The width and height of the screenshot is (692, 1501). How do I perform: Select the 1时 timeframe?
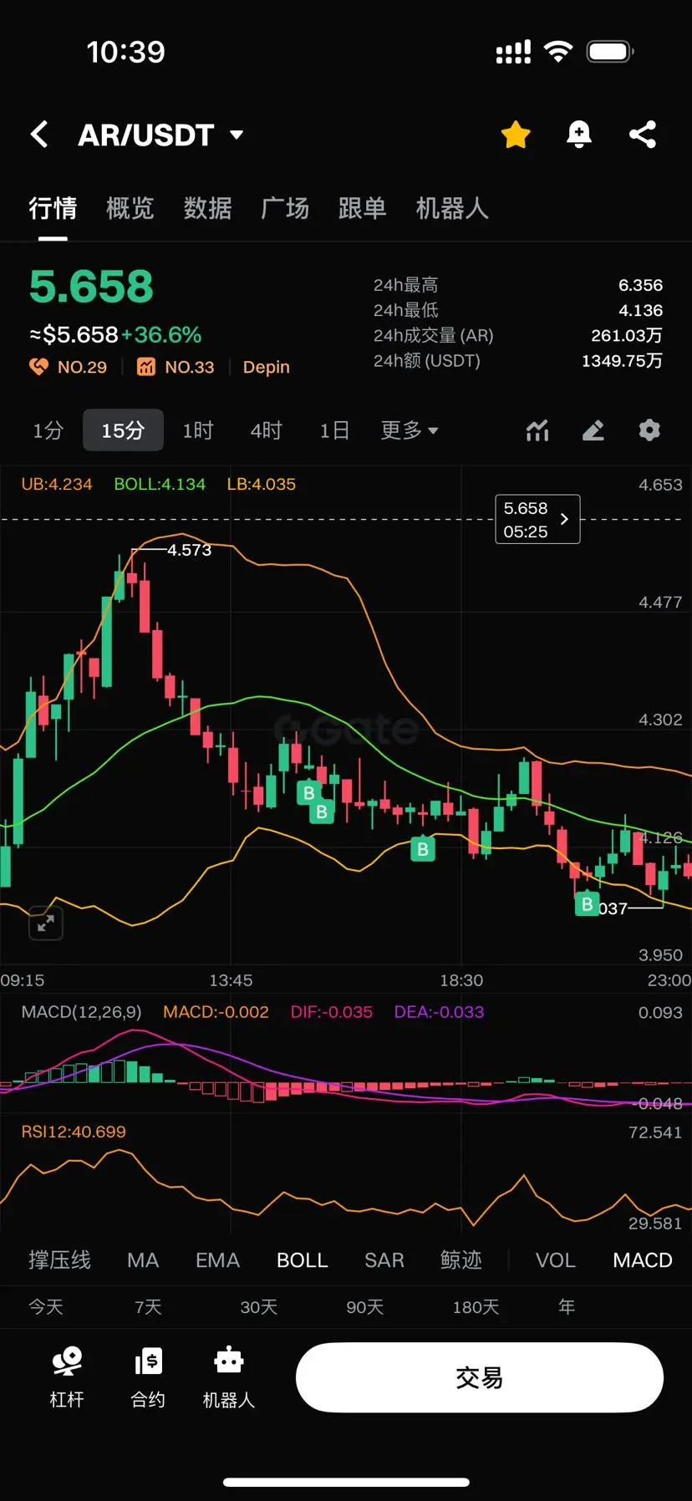198,430
